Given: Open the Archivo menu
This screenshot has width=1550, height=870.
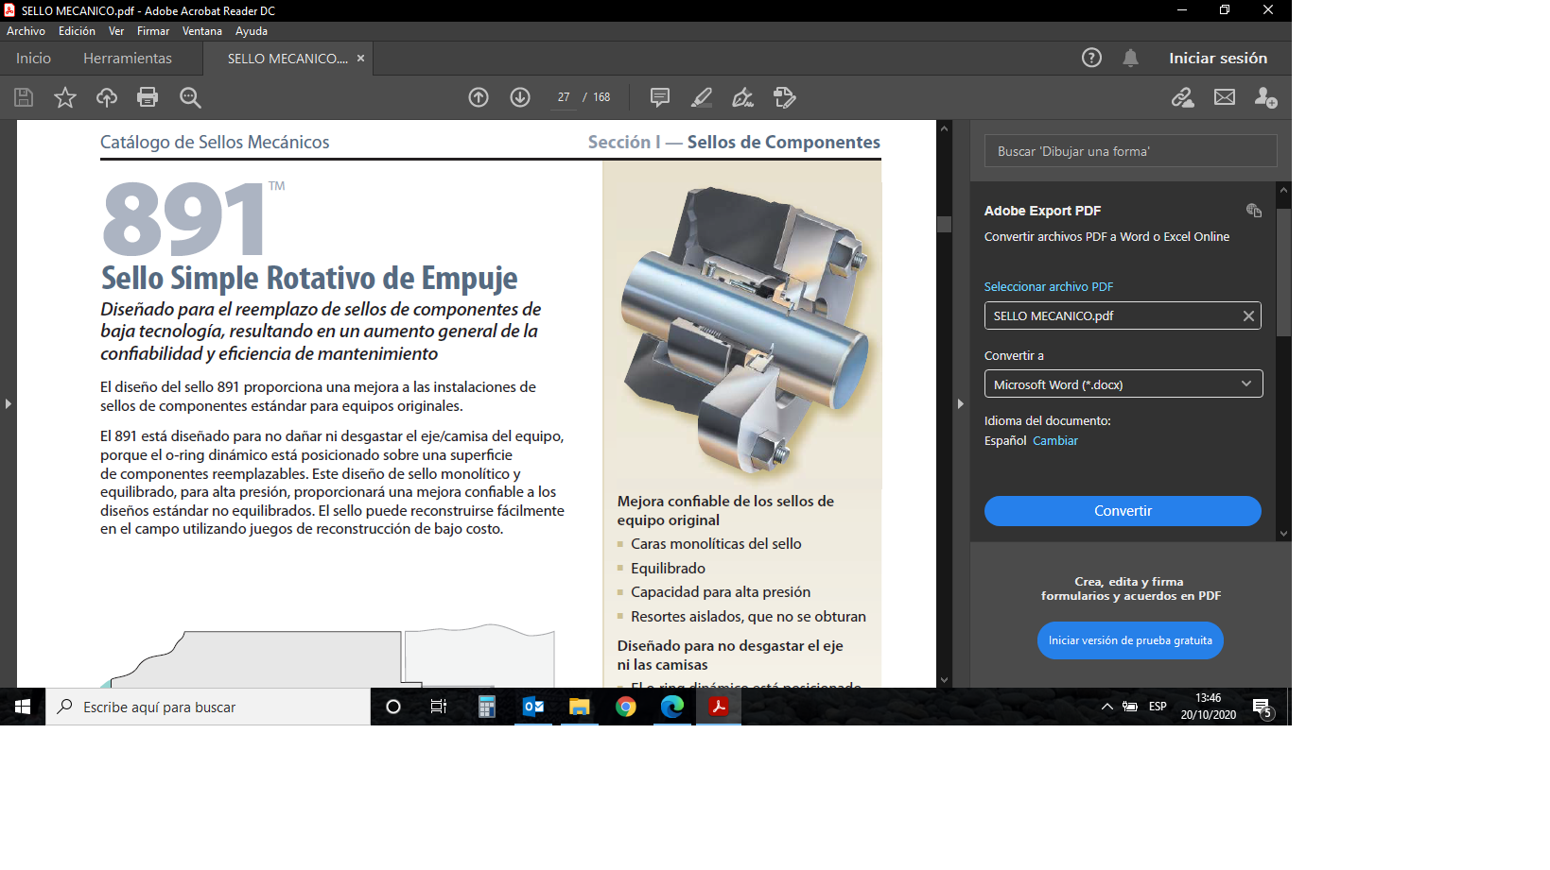Looking at the screenshot, I should (x=26, y=31).
